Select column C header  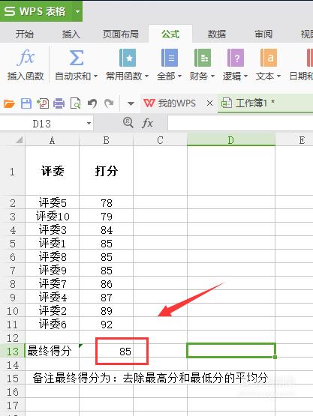pos(160,140)
